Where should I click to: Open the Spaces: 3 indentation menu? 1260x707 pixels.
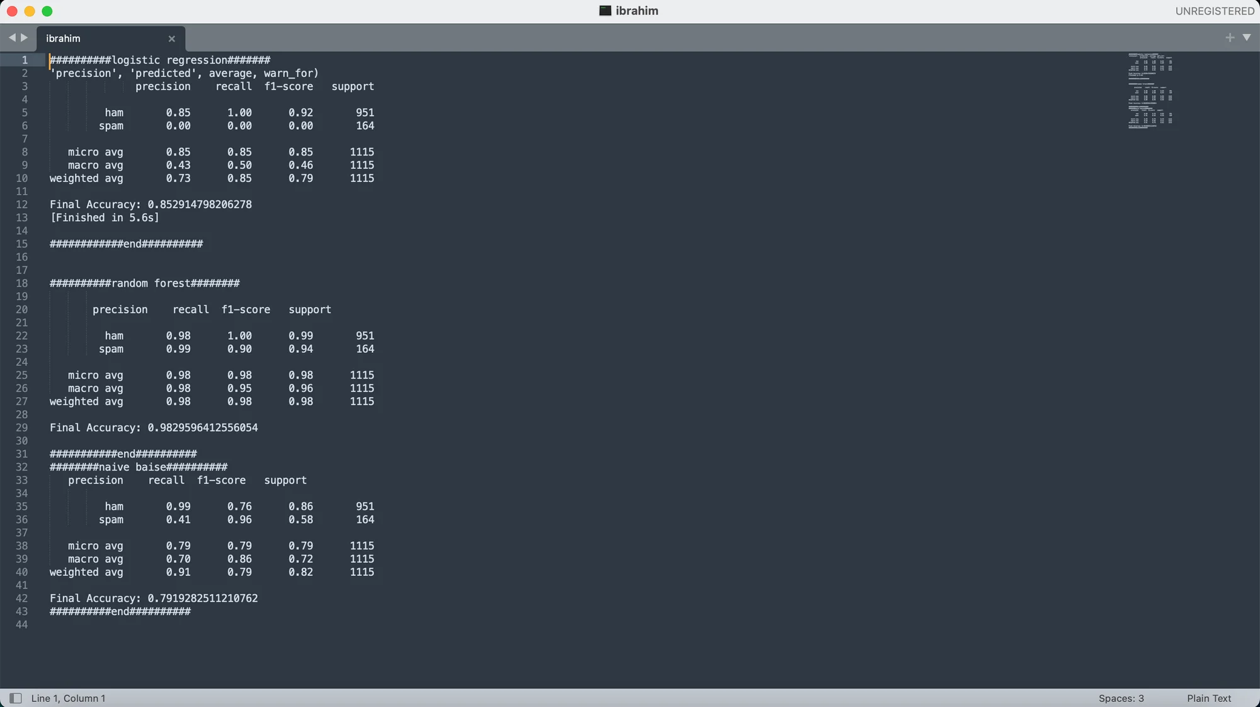point(1121,698)
